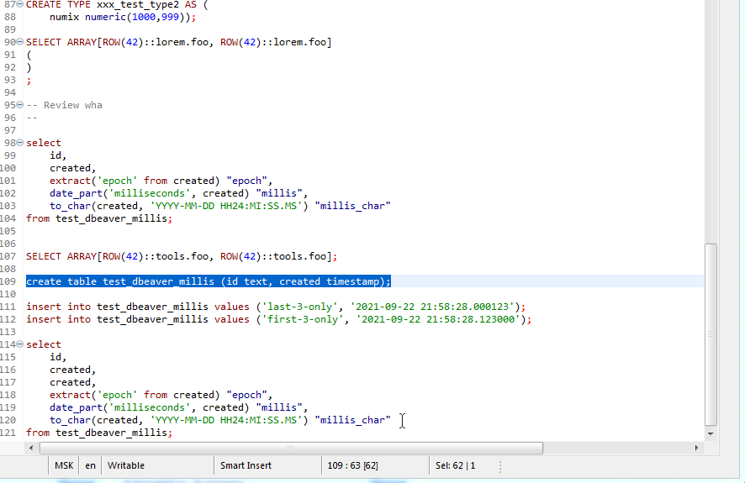The height and width of the screenshot is (483, 745).
Task: Click the extract epoch expression on line 118
Action: point(161,395)
